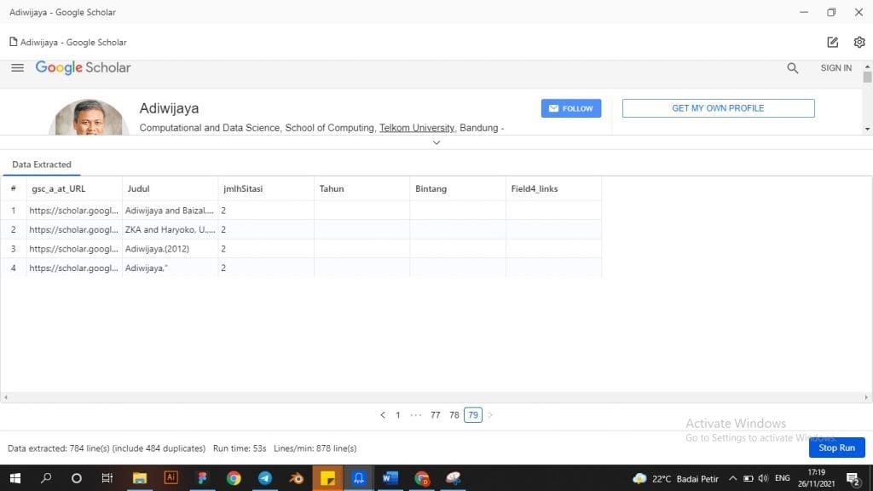Image resolution: width=873 pixels, height=491 pixels.
Task: Click the Stop Run button
Action: 836,448
